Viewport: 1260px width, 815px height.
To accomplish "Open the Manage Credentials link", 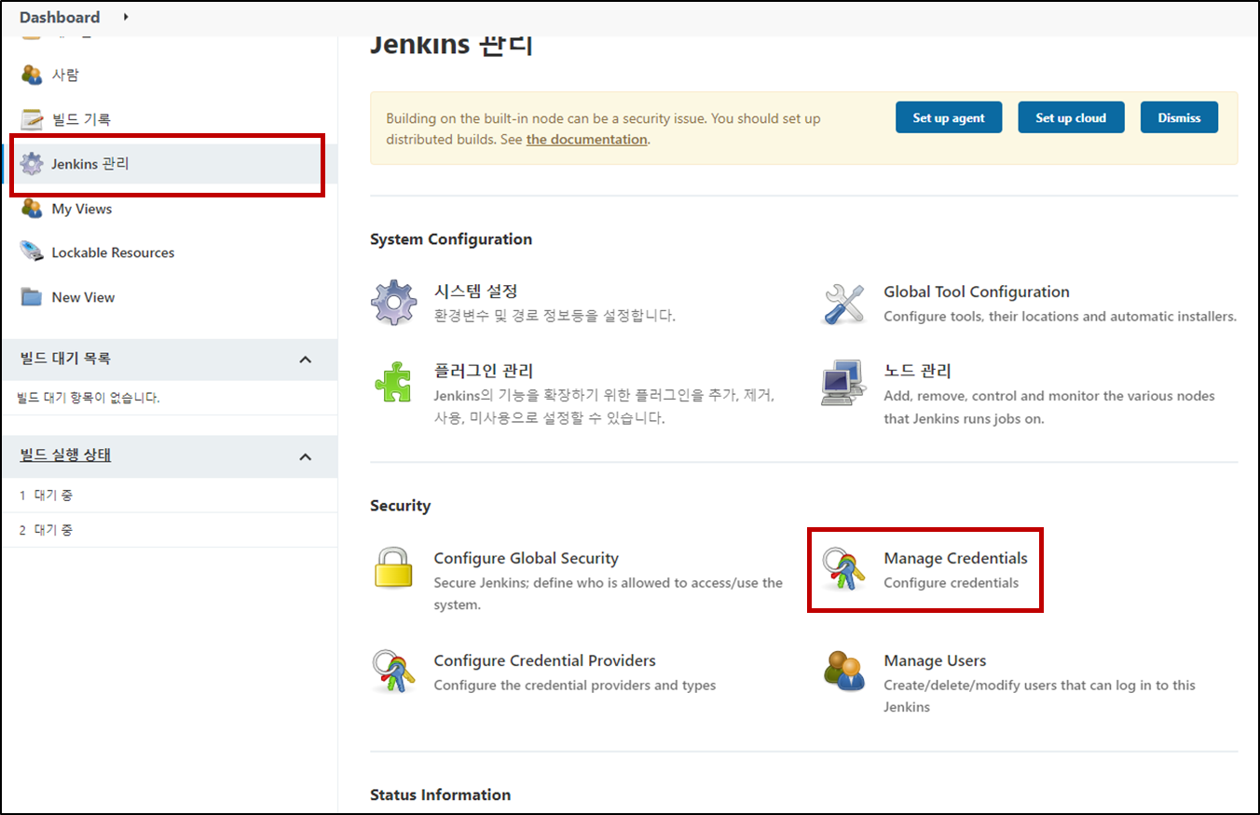I will [955, 558].
